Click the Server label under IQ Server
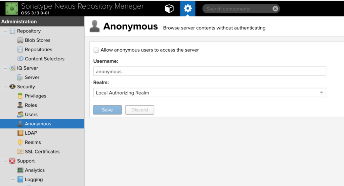 [x=32, y=77]
